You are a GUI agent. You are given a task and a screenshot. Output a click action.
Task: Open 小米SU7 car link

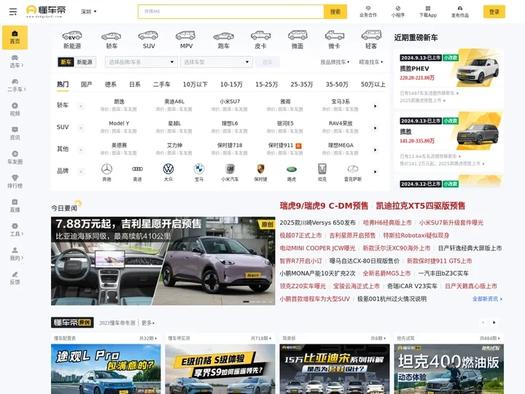click(x=230, y=101)
